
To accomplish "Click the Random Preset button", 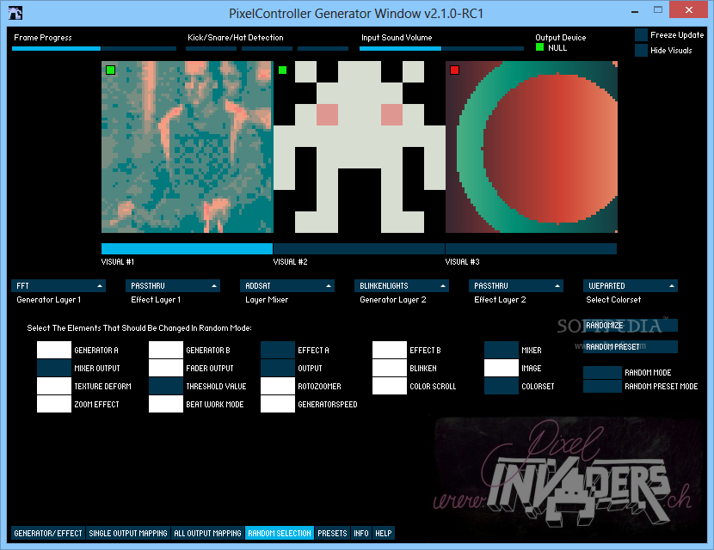I will coord(631,346).
